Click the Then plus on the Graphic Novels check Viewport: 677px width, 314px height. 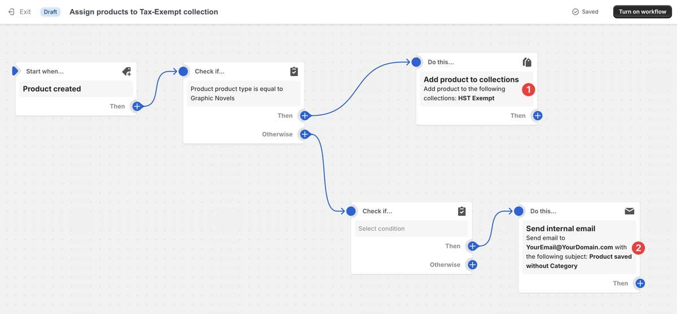pyautogui.click(x=305, y=116)
